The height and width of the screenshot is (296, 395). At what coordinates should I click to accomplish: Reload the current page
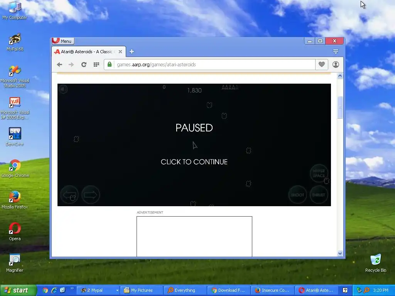[84, 65]
